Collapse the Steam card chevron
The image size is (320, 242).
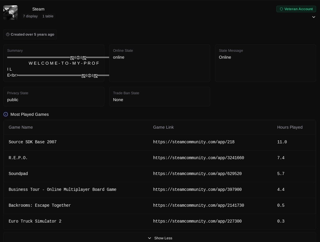coord(314,17)
